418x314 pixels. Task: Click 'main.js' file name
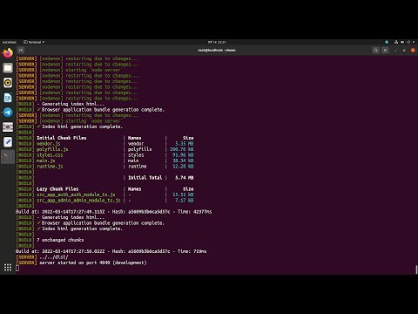click(x=45, y=160)
